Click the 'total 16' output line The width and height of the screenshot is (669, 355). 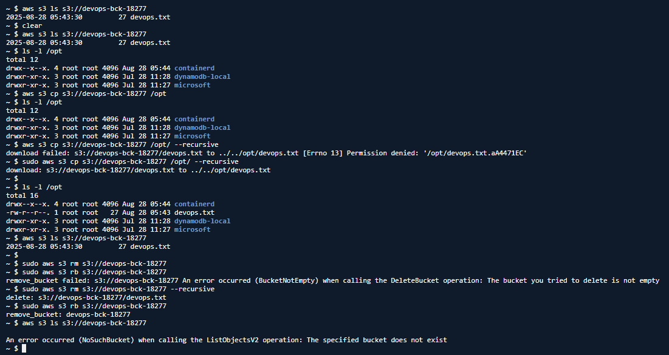click(22, 195)
